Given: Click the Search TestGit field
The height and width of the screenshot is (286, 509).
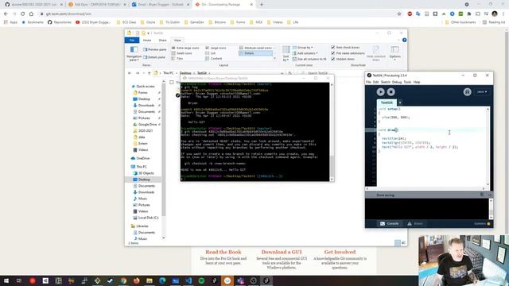Looking at the screenshot, I should (x=331, y=73).
